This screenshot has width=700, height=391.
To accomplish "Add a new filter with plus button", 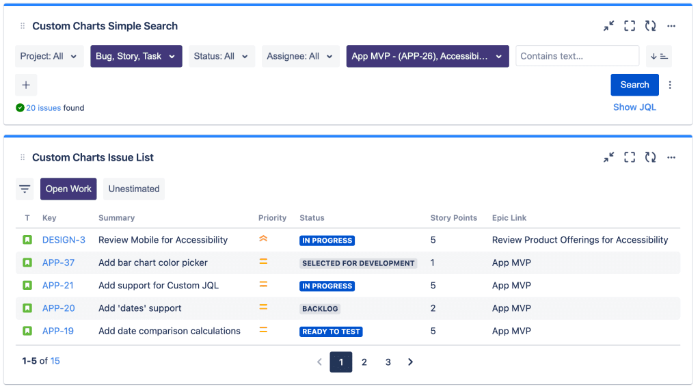I will pyautogui.click(x=26, y=85).
